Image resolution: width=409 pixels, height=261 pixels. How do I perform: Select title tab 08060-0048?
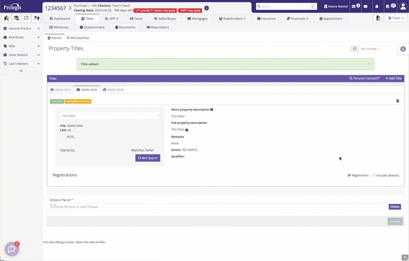pyautogui.click(x=113, y=90)
